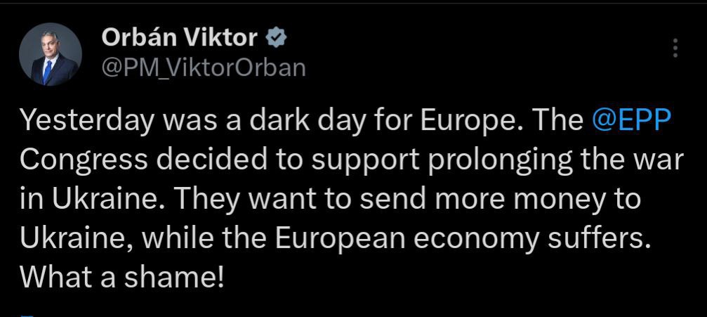This screenshot has width=707, height=317.
Task: Open Orbán Viktor's profile picture
Action: pyautogui.click(x=51, y=55)
